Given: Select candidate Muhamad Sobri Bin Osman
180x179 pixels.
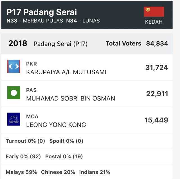Looking at the screenshot, I should click(x=71, y=99).
